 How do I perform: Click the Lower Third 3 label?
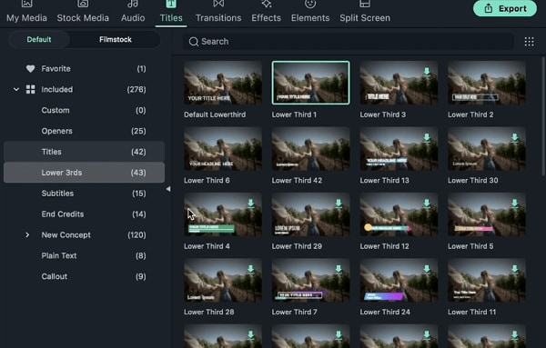click(383, 114)
